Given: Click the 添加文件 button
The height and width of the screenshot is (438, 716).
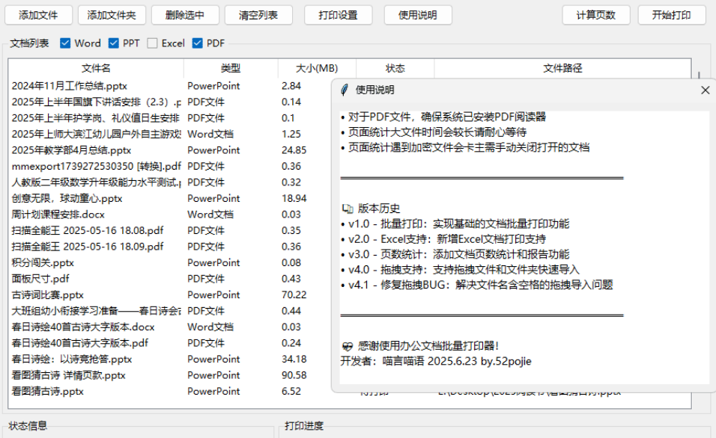Looking at the screenshot, I should click(x=39, y=15).
